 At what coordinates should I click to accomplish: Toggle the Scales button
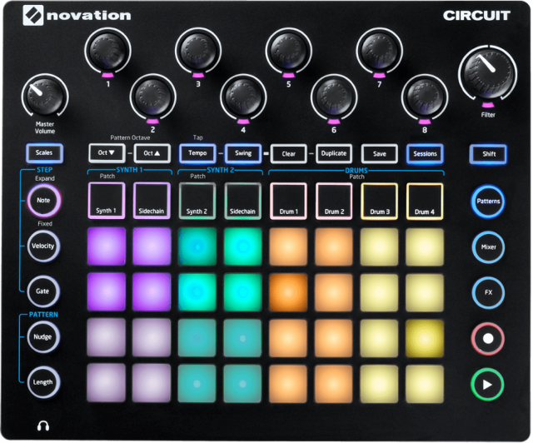point(44,153)
